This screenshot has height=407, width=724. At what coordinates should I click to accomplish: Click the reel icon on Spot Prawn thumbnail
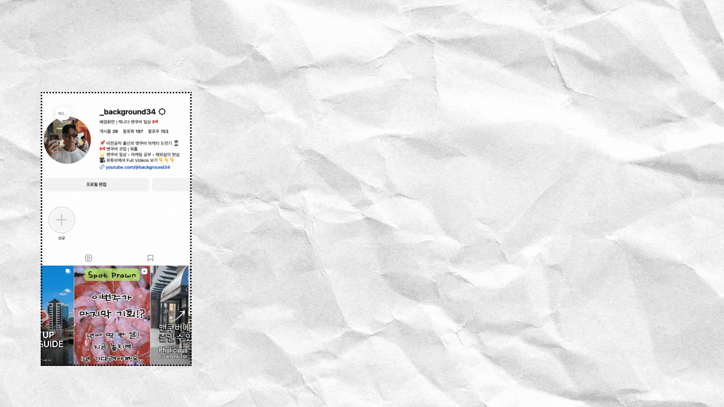(144, 271)
